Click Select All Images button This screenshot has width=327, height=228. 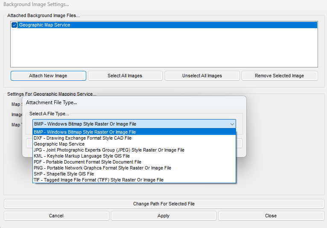[125, 76]
